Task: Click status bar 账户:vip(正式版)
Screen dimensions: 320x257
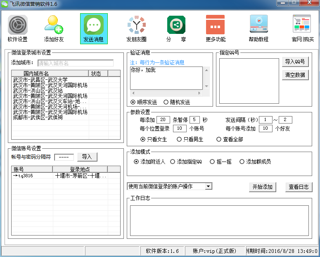Action: [x=215, y=251]
